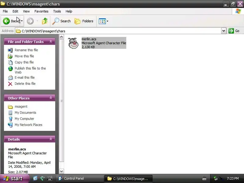Open the File menu
244x183 pixels.
point(5,11)
